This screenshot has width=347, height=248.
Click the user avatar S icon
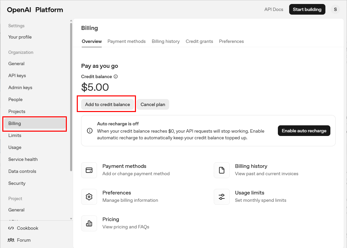[335, 9]
